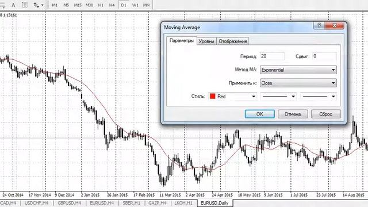Click the '23 Jul 2015' date label
Screen dimensions: 368x207
click(x=326, y=195)
